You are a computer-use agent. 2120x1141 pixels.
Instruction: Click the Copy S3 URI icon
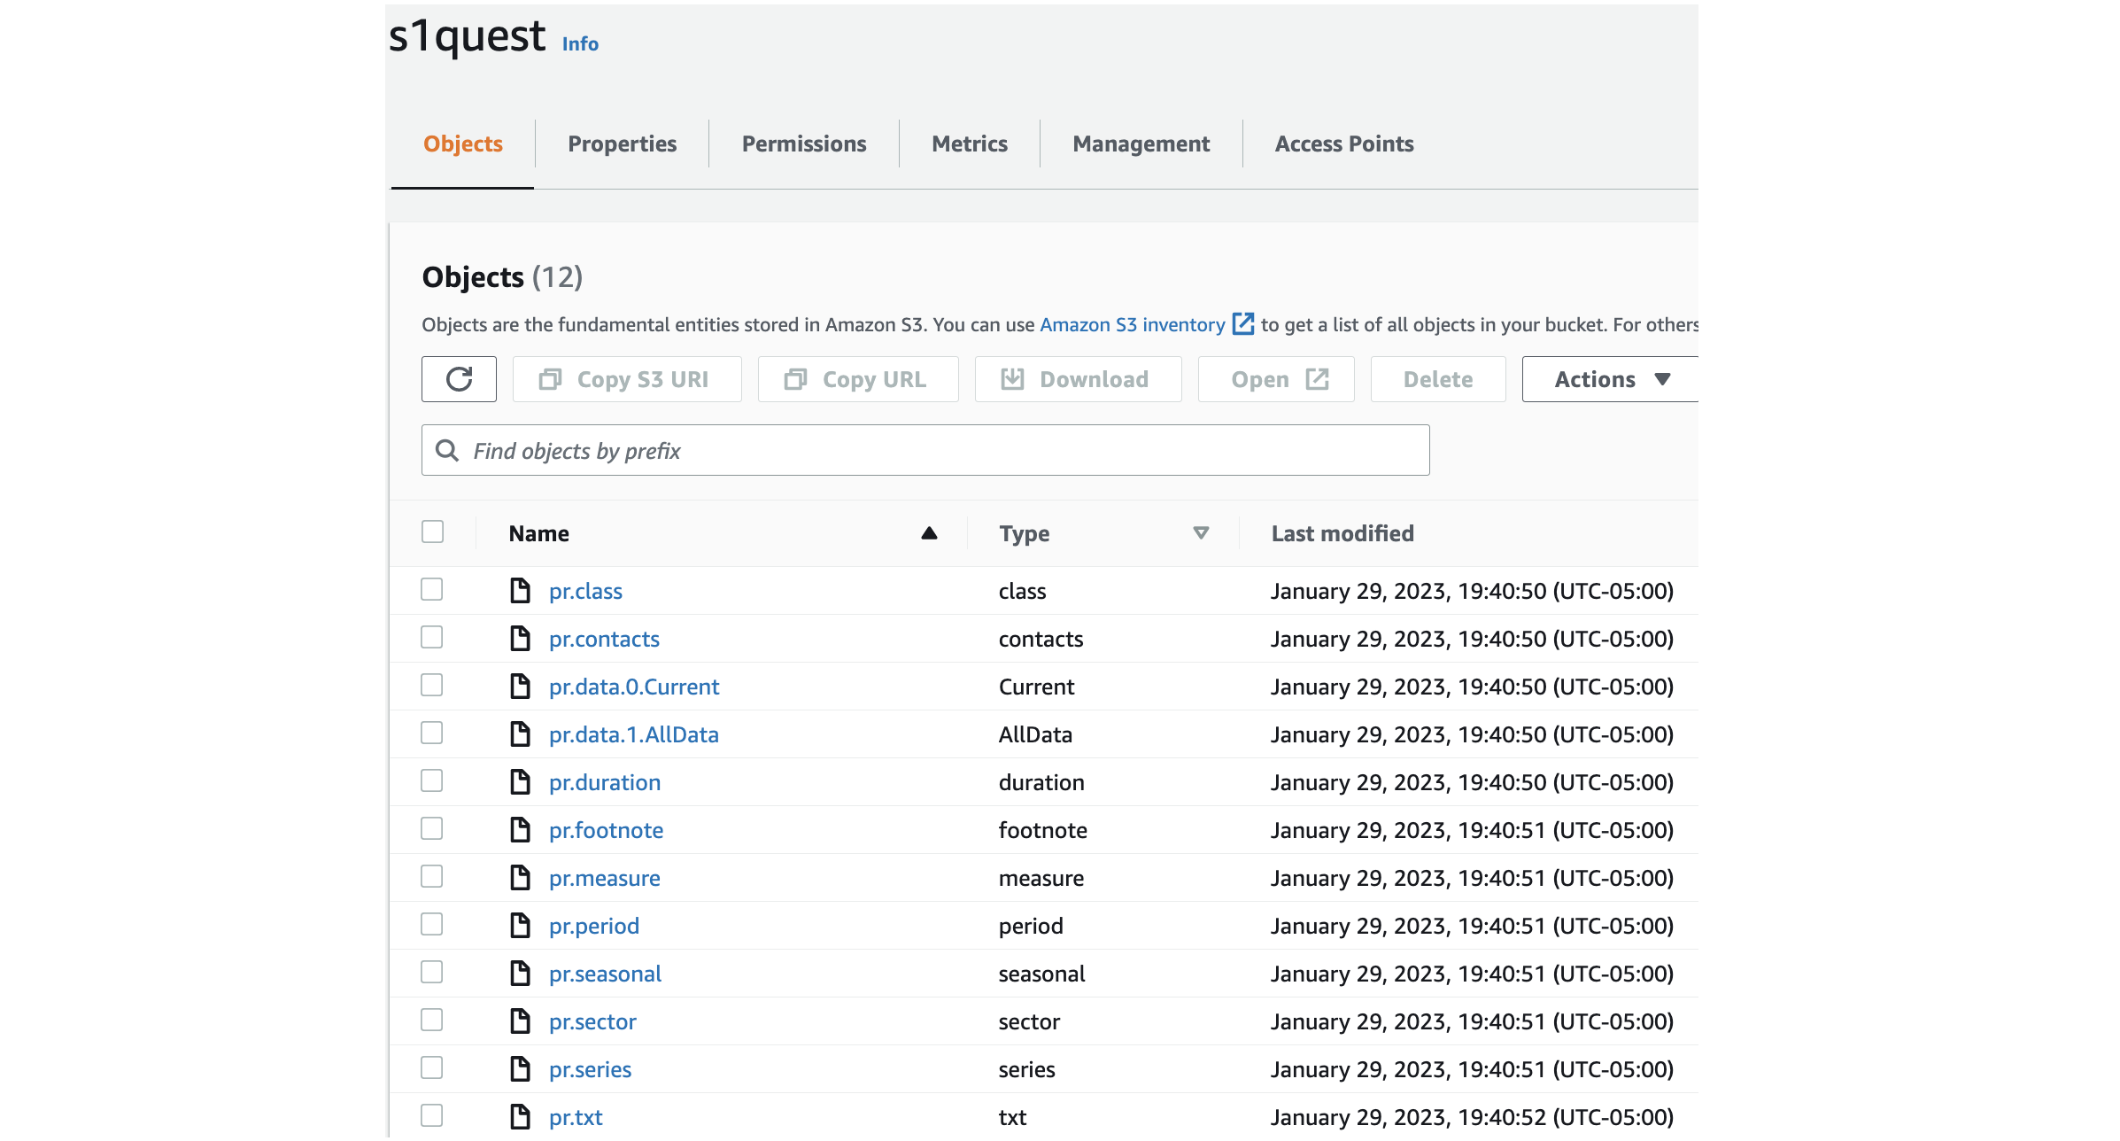pos(551,379)
